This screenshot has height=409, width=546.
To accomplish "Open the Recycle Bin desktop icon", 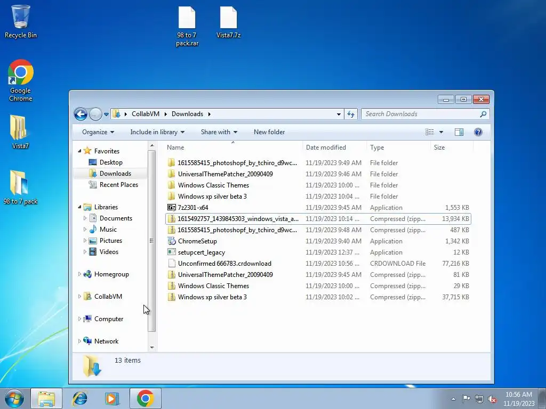I will click(x=21, y=21).
